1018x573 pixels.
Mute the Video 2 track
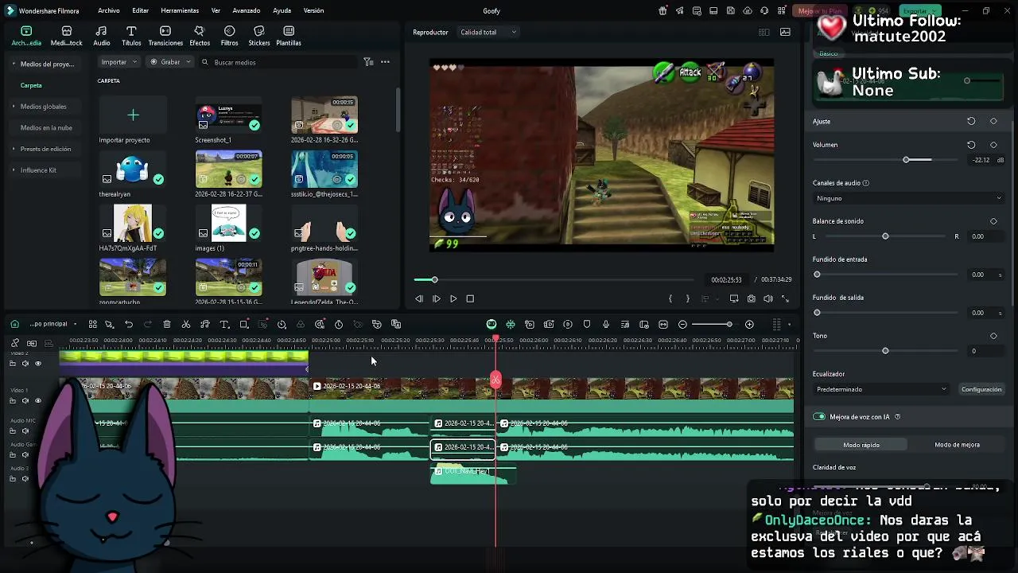(25, 364)
